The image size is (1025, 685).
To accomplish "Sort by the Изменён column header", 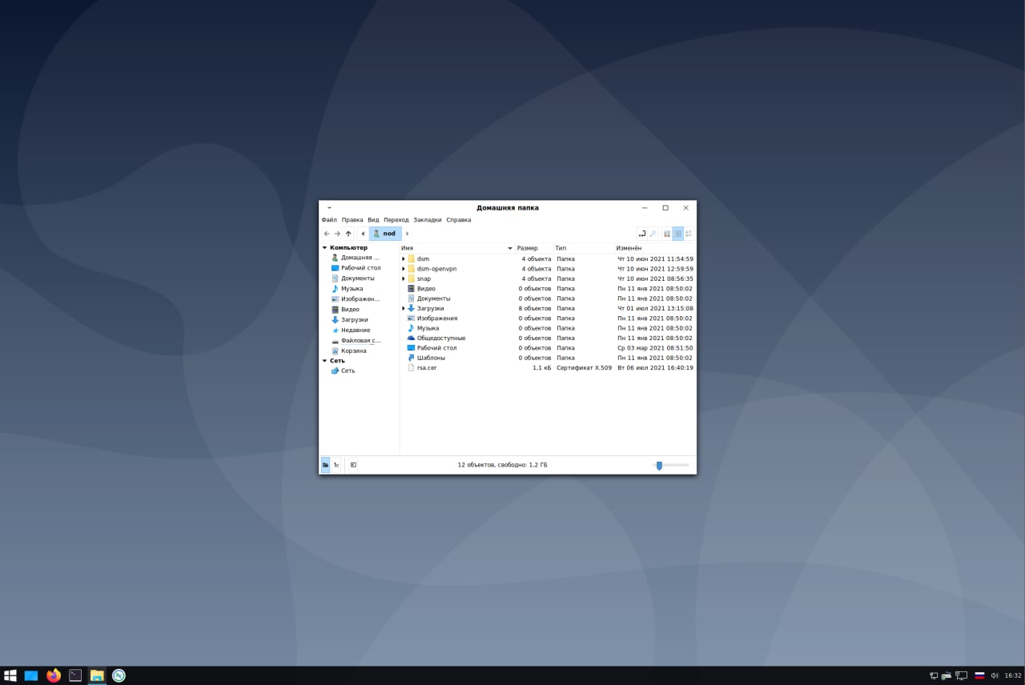I will tap(655, 248).
